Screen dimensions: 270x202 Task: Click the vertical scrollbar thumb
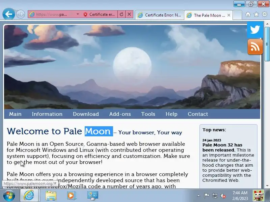[x=267, y=44]
